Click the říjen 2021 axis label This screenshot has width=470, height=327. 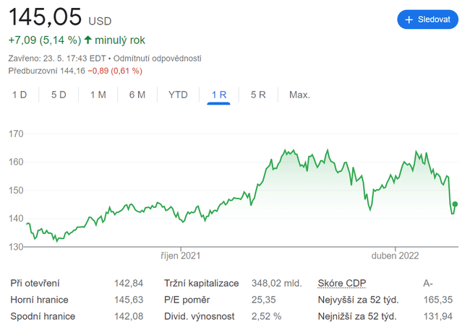coord(180,256)
